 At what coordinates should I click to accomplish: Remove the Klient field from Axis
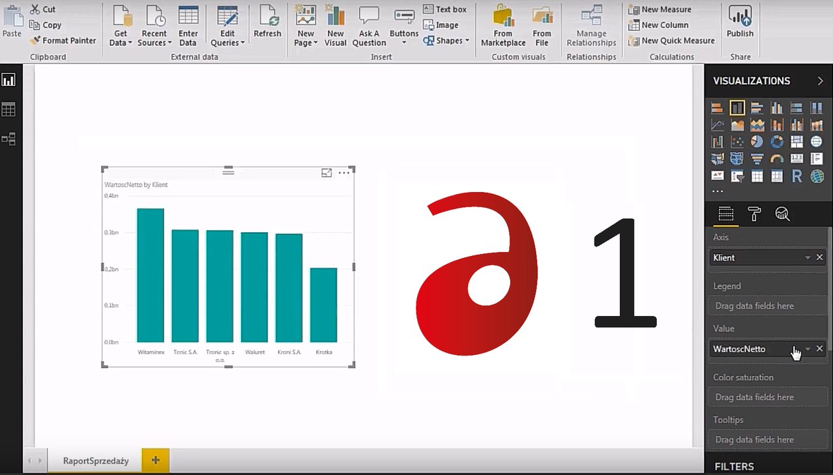click(820, 257)
